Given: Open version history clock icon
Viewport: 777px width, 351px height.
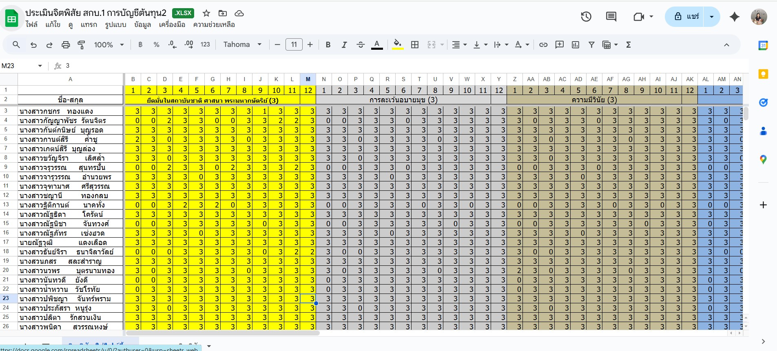Looking at the screenshot, I should [586, 17].
